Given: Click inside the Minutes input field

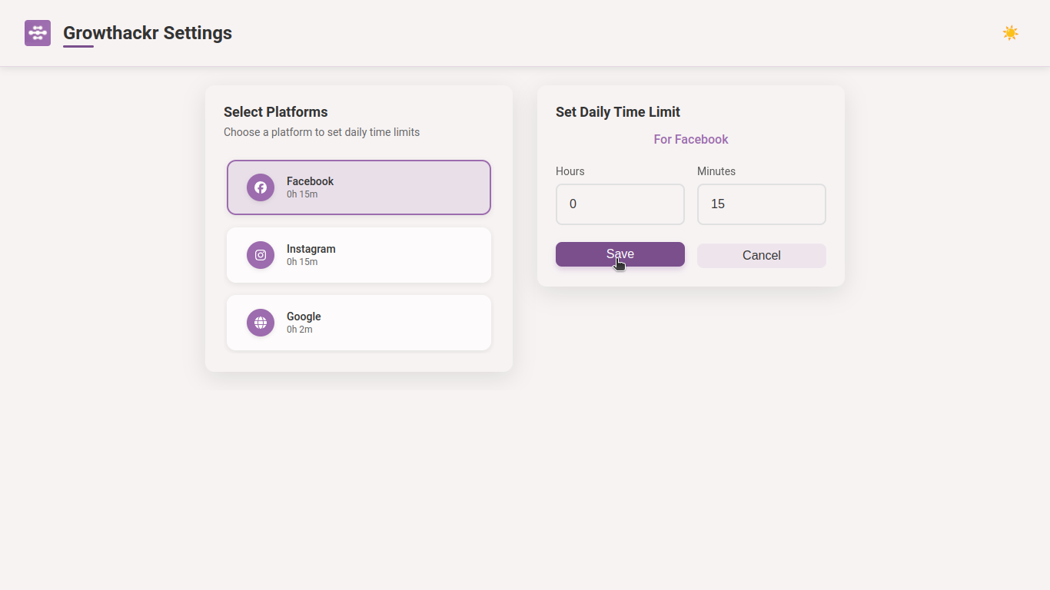Looking at the screenshot, I should [761, 204].
